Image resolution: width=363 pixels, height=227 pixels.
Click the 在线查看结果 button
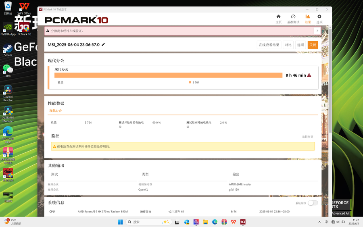[269, 45]
